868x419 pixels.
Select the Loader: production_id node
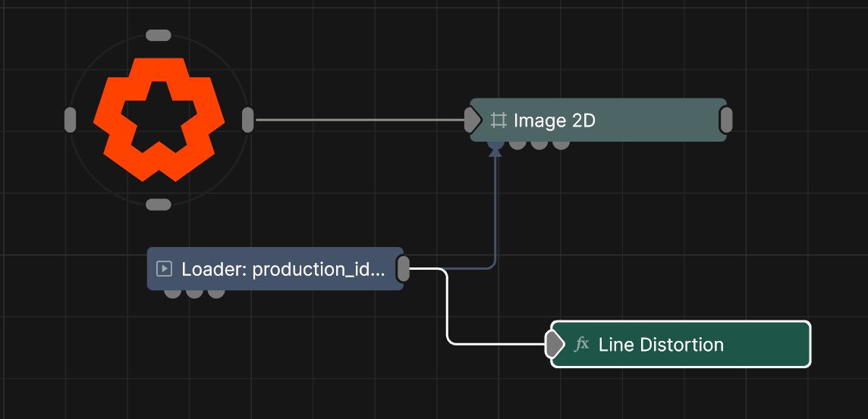(x=275, y=269)
